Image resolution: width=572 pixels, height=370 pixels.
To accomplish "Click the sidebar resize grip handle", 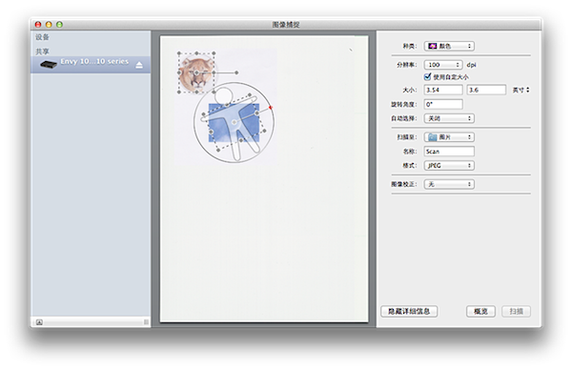I will 146,322.
